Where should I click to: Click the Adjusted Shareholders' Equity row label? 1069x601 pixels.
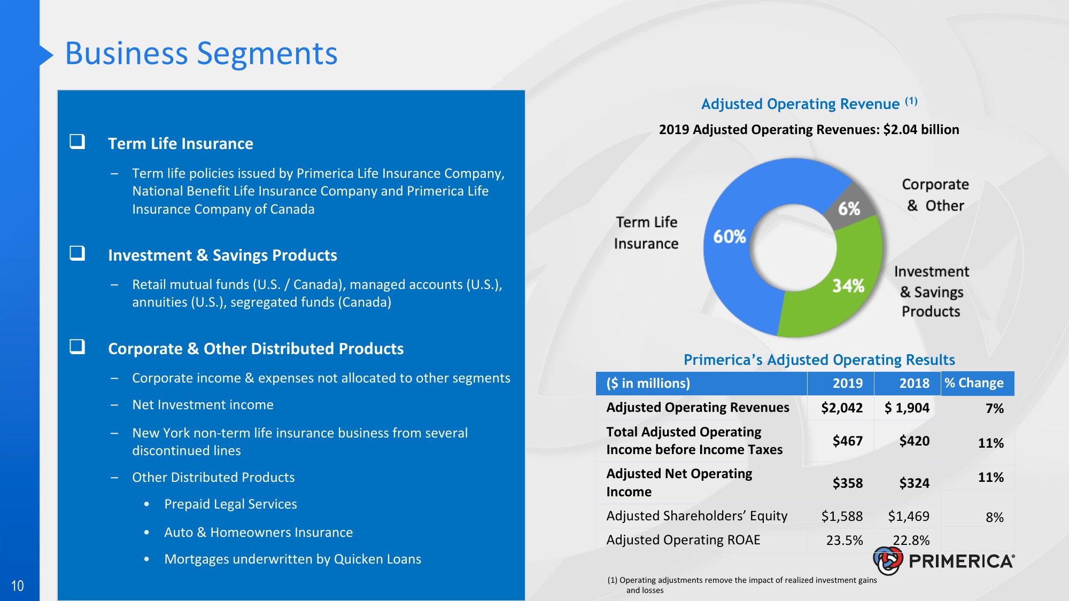[x=696, y=516]
